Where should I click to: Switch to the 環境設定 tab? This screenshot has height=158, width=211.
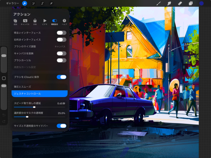click(54, 22)
